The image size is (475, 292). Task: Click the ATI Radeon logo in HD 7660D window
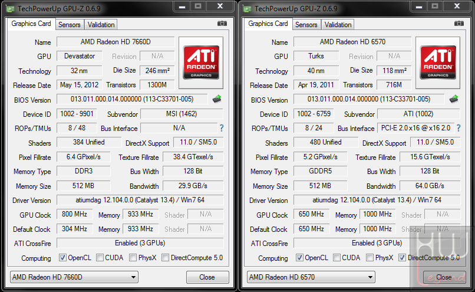click(x=201, y=63)
